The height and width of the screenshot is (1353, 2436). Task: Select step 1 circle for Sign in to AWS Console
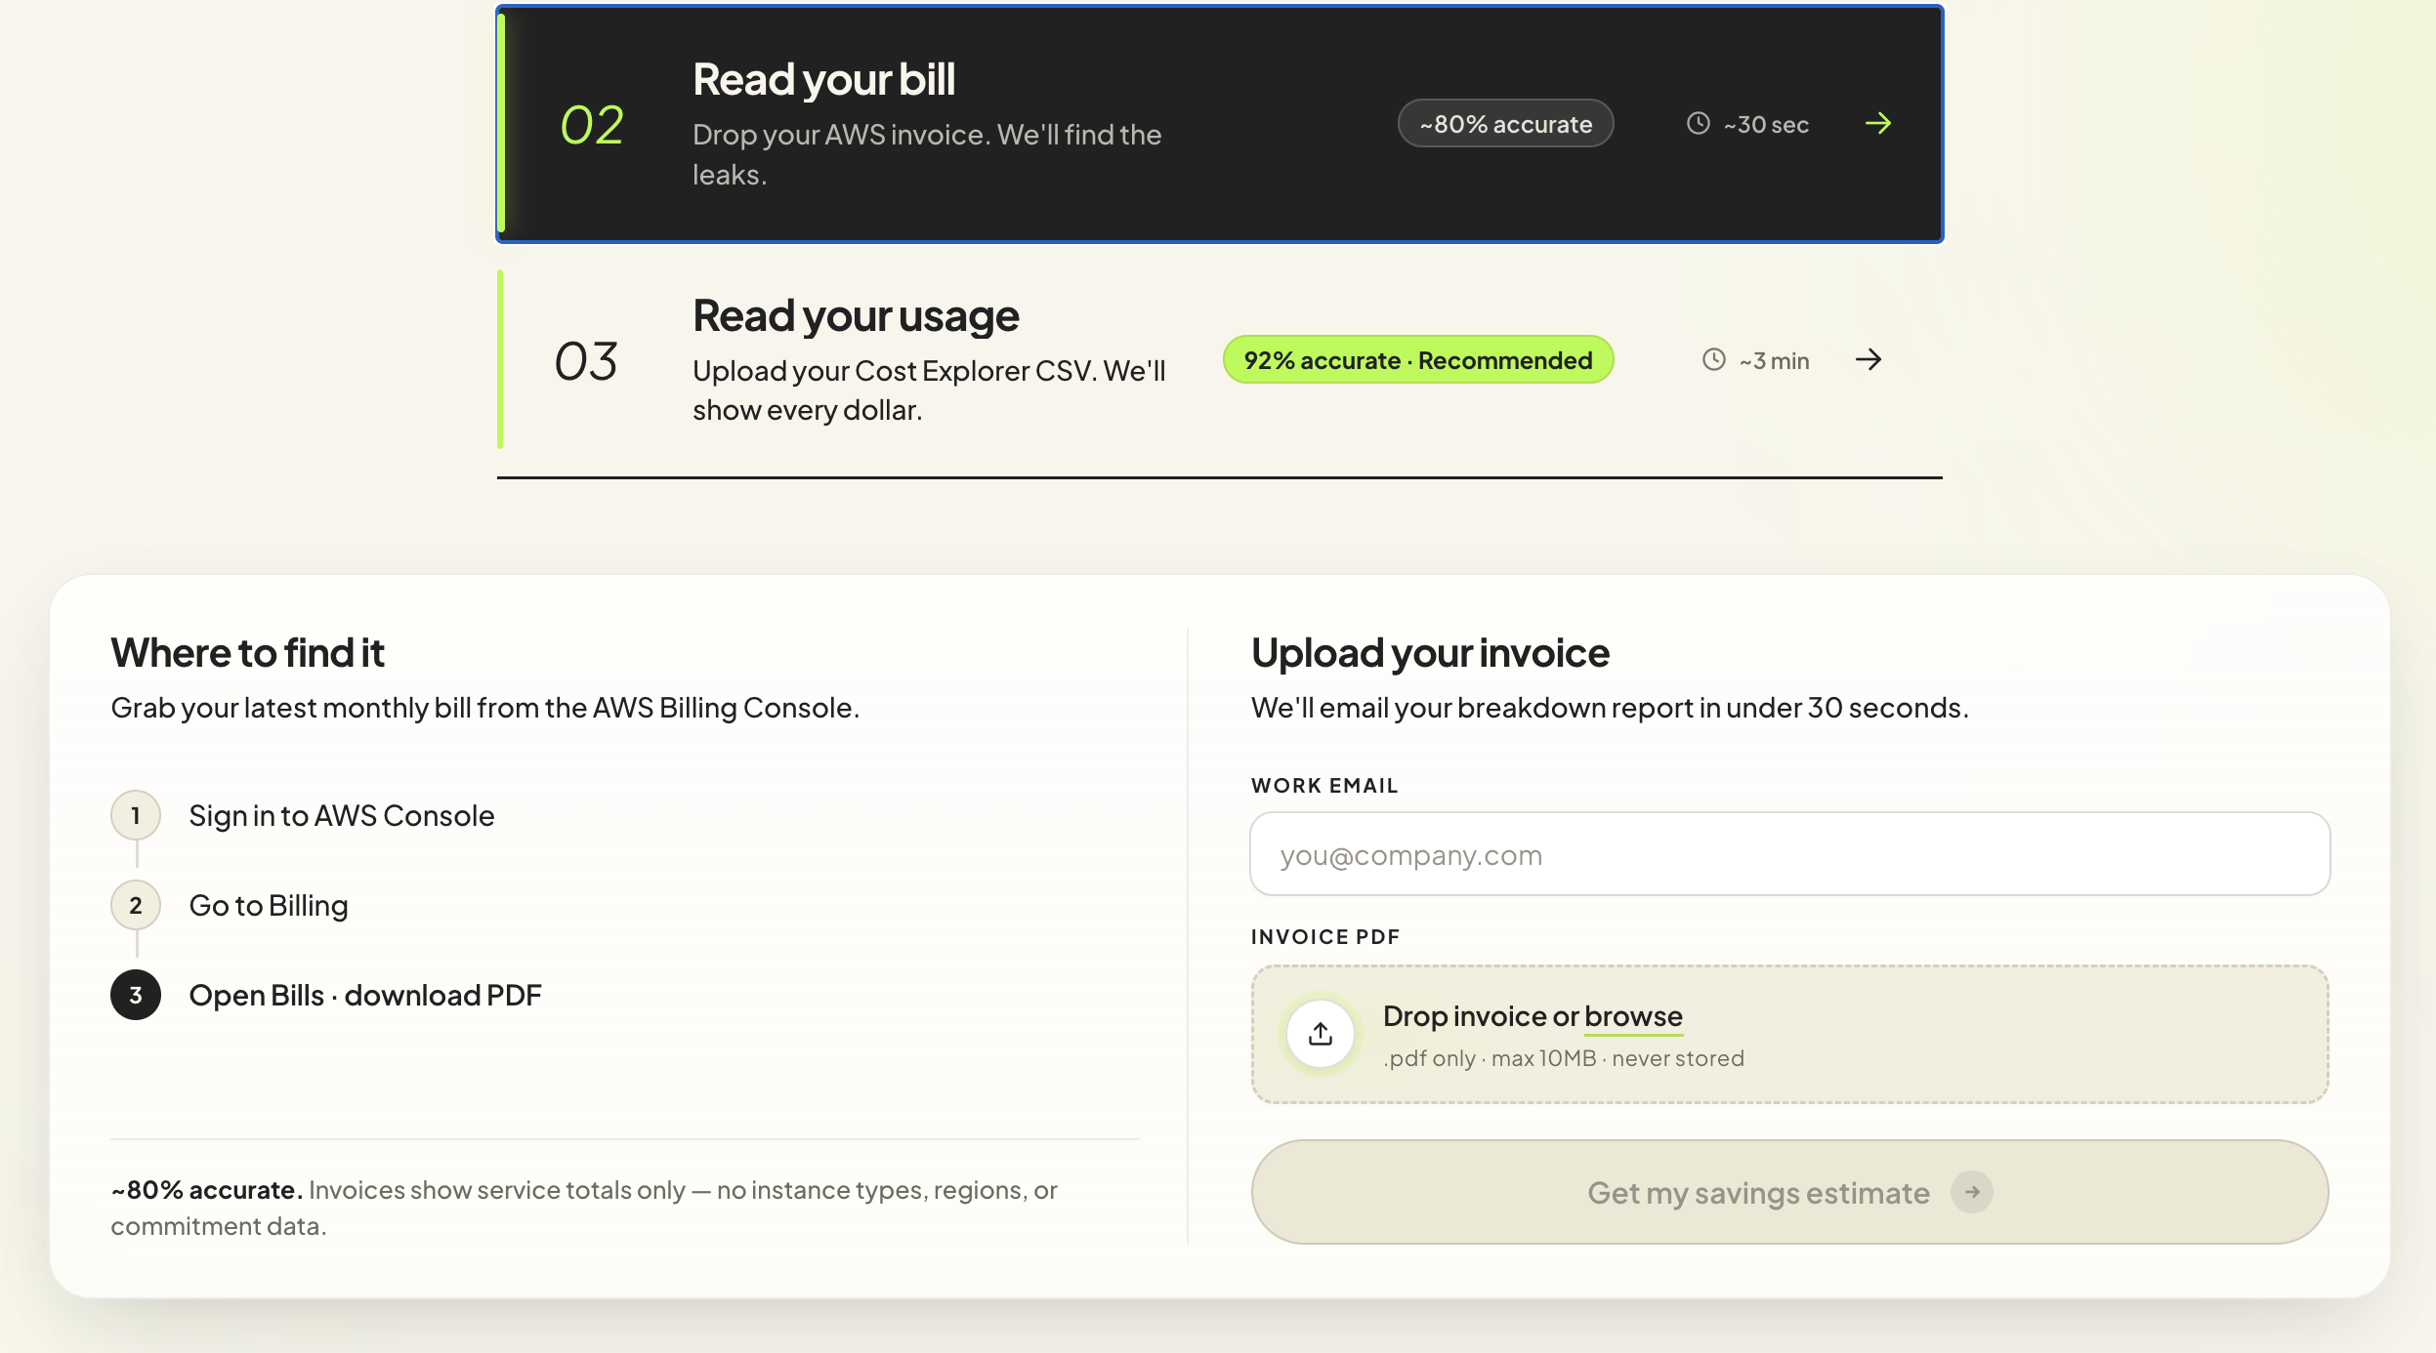[136, 816]
